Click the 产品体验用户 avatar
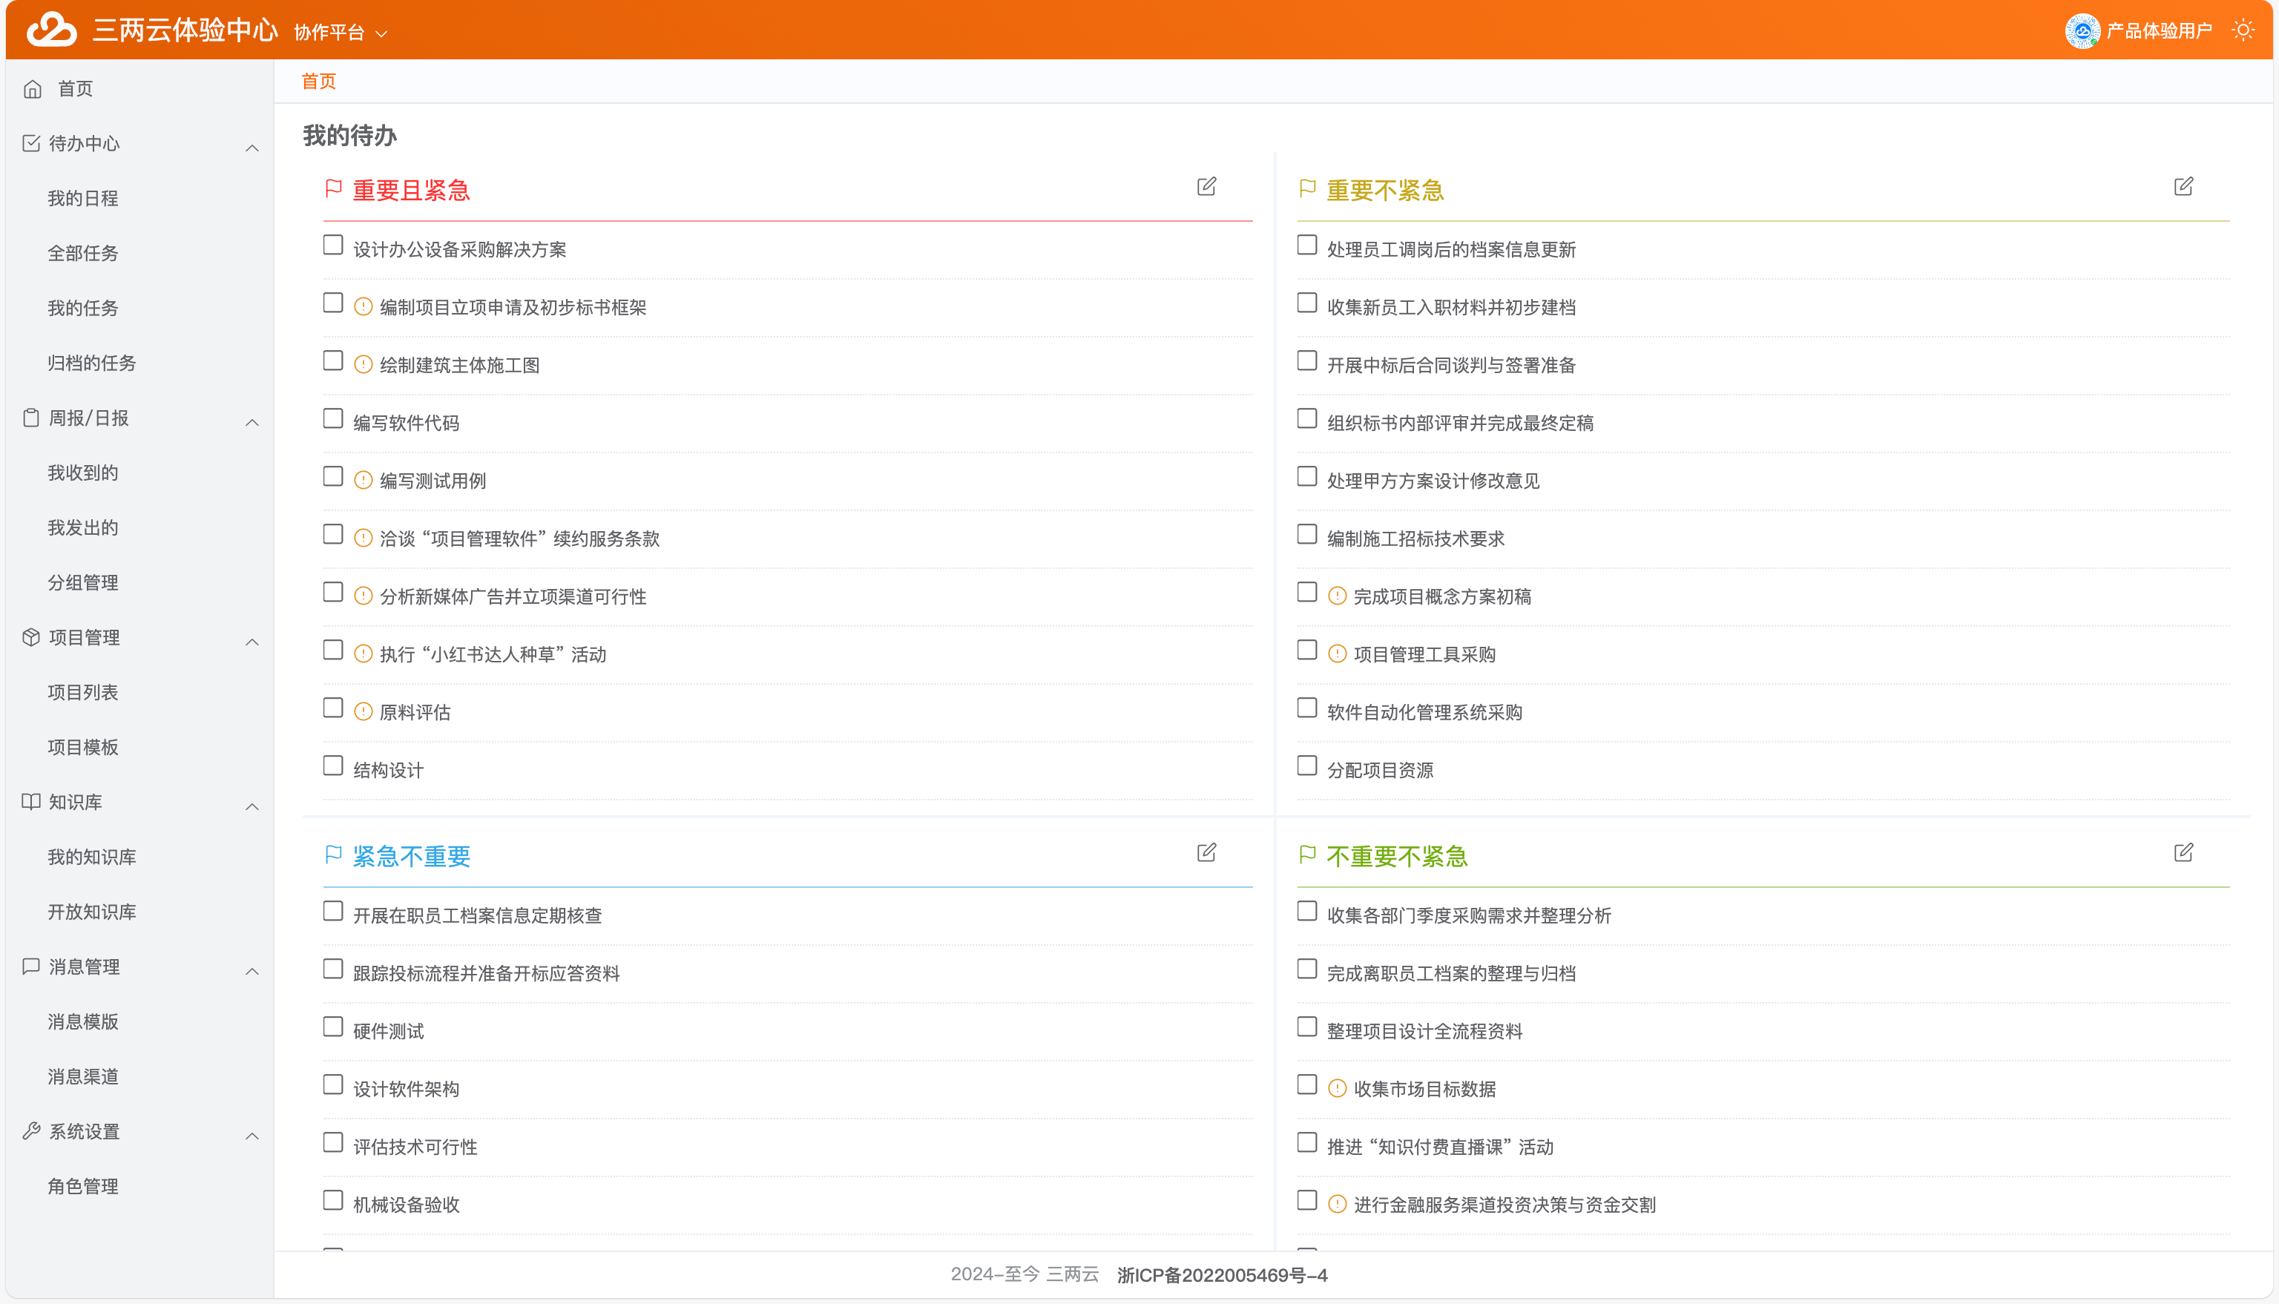 point(2084,30)
